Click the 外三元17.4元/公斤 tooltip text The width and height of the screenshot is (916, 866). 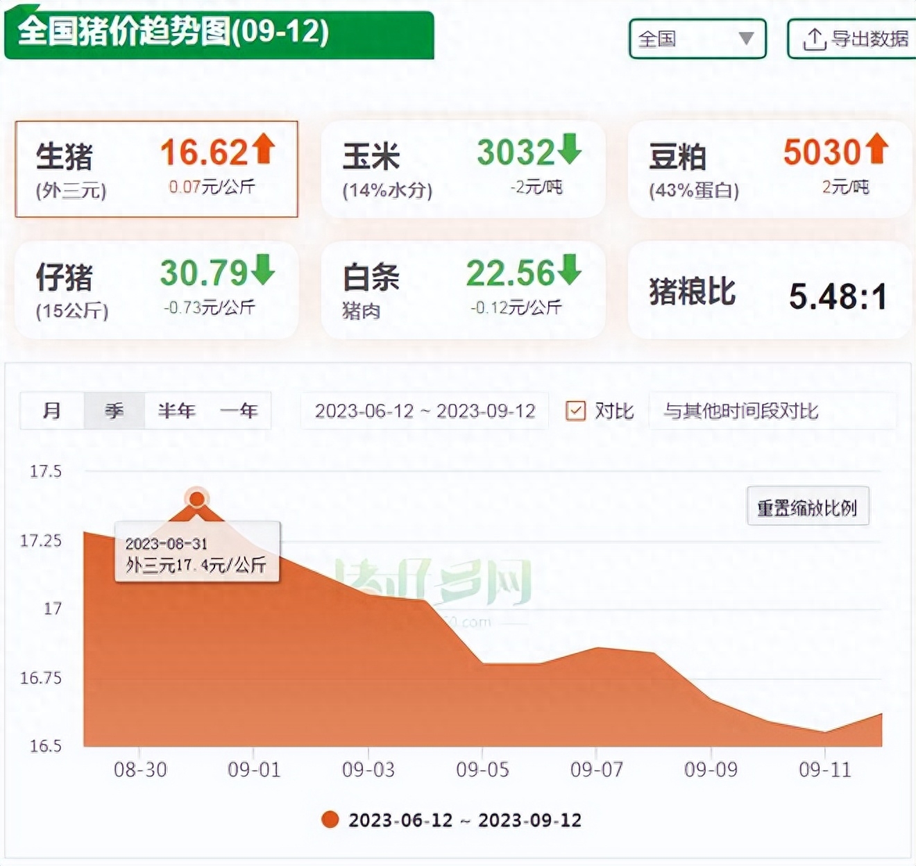(196, 565)
